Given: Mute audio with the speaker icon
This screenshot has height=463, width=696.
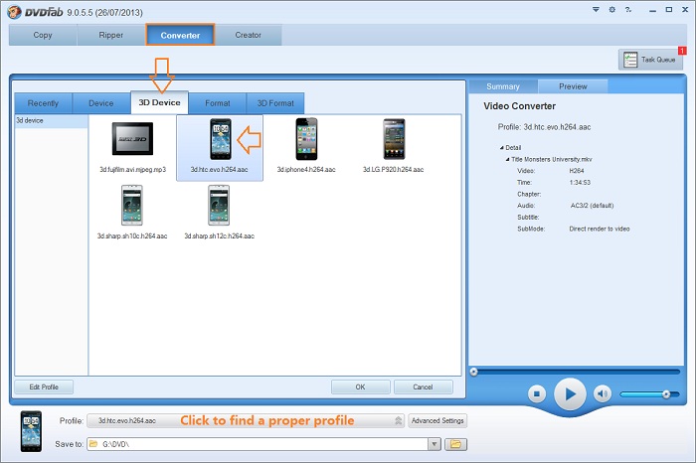Looking at the screenshot, I should 603,393.
